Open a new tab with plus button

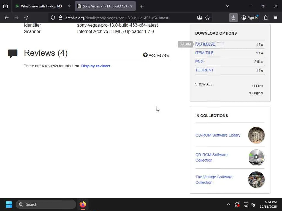(142, 6)
